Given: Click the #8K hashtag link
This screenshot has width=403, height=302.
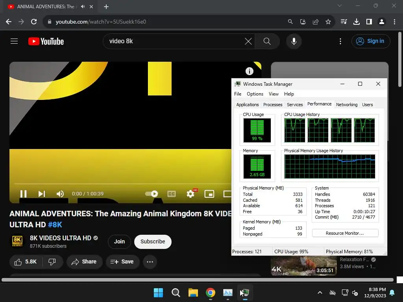Looking at the screenshot, I should (x=55, y=225).
